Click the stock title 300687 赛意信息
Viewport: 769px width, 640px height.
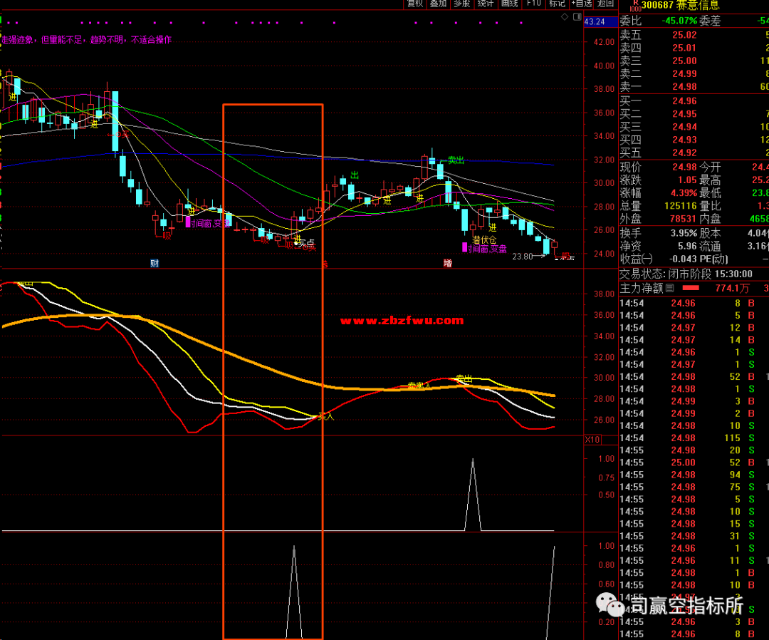681,6
